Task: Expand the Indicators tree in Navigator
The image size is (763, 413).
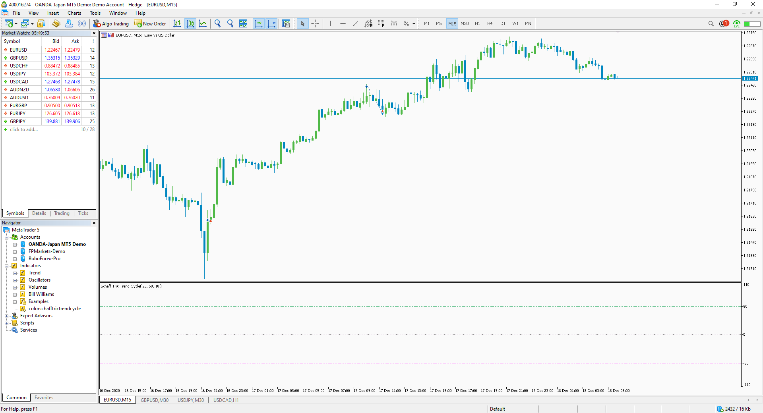Action: click(7, 265)
